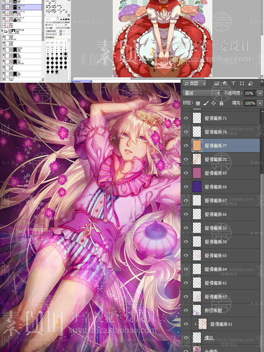This screenshot has height=352, width=264.
Task: Open the SAI brush shape dropdown button
Action: (x=61, y=31)
